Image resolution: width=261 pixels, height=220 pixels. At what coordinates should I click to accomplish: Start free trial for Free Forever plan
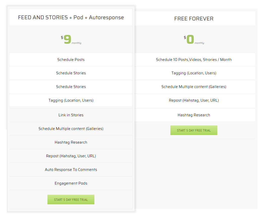194,130
